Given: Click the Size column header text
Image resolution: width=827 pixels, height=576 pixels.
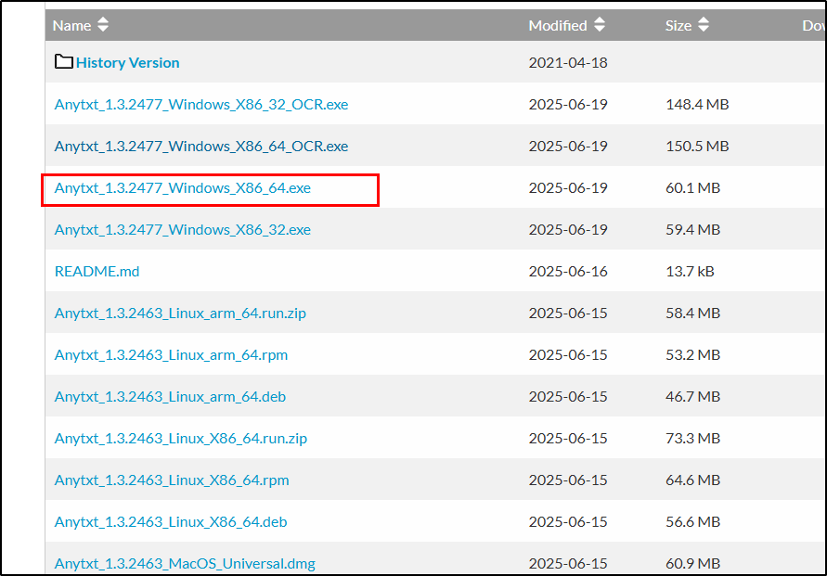Looking at the screenshot, I should pos(678,25).
